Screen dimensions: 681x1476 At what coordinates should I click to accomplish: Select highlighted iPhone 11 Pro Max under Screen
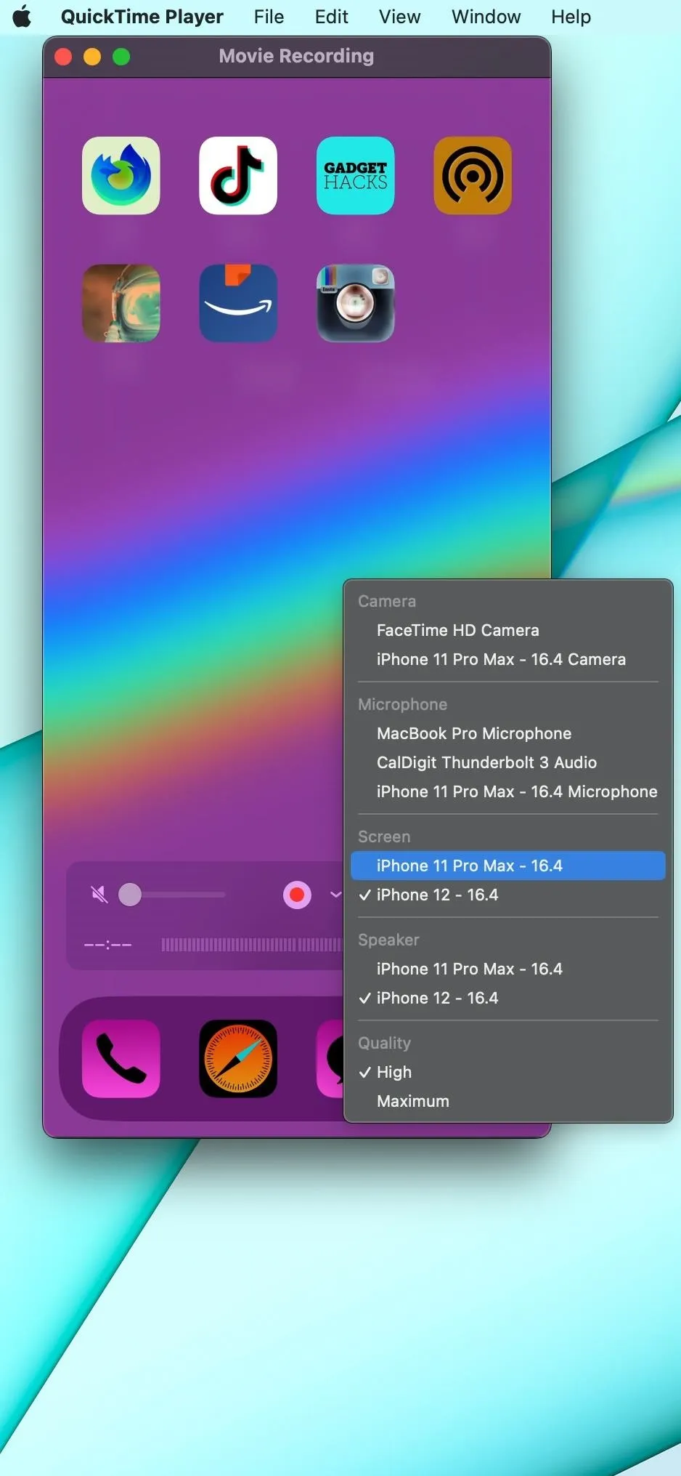pyautogui.click(x=508, y=866)
